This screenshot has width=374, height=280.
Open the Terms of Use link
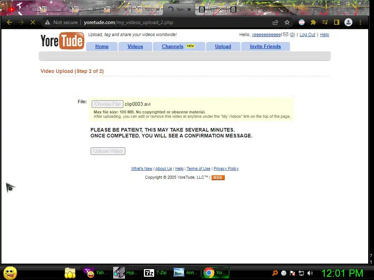198,168
